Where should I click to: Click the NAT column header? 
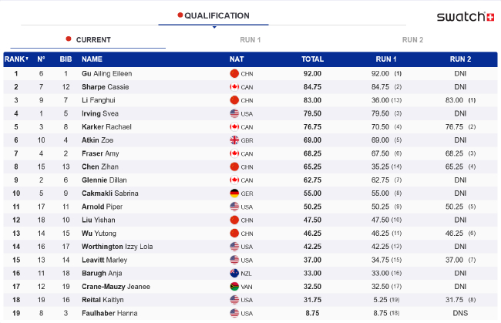[237, 59]
